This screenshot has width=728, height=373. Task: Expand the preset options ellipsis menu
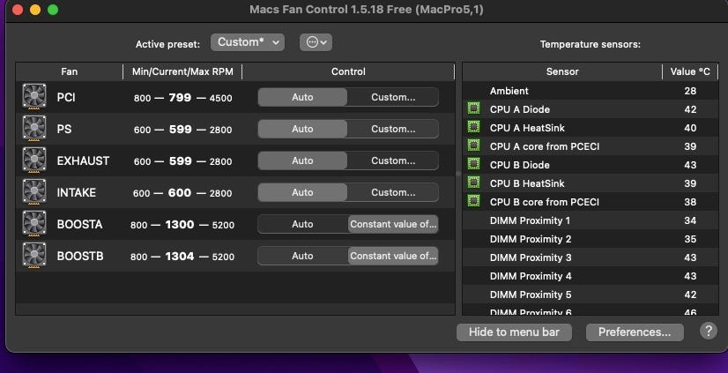coord(316,42)
